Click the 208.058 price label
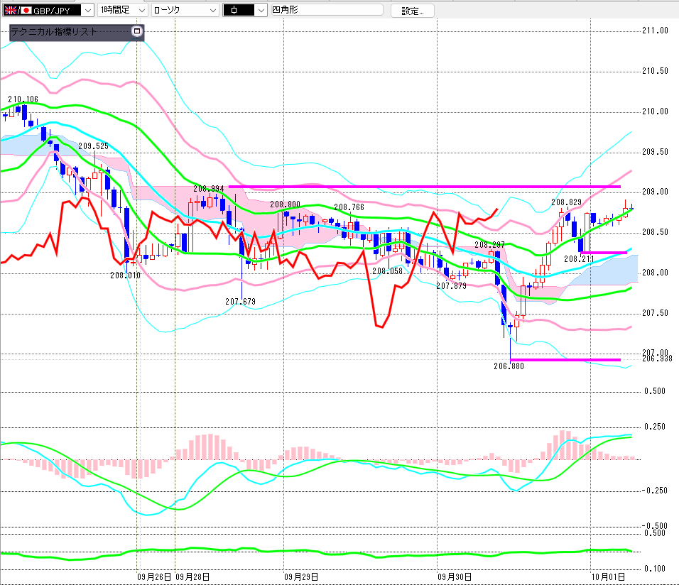 click(x=388, y=270)
